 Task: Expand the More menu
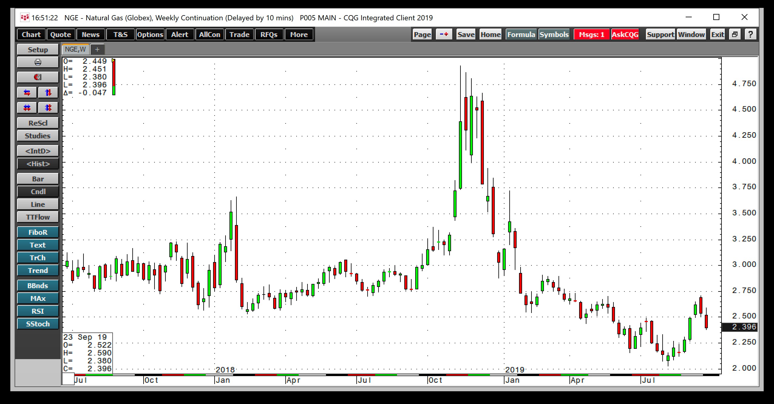[x=299, y=34]
